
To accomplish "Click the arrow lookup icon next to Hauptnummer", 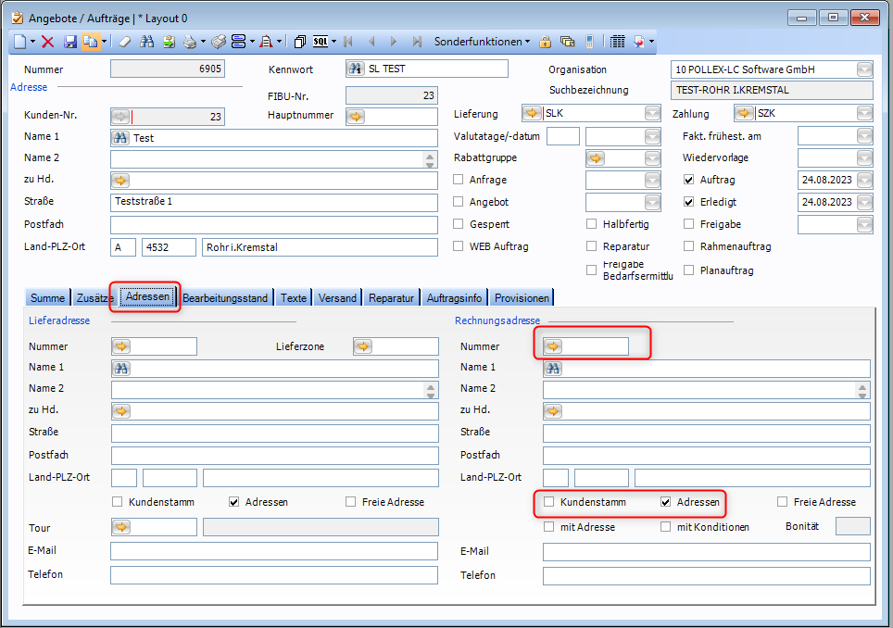I will coord(356,116).
